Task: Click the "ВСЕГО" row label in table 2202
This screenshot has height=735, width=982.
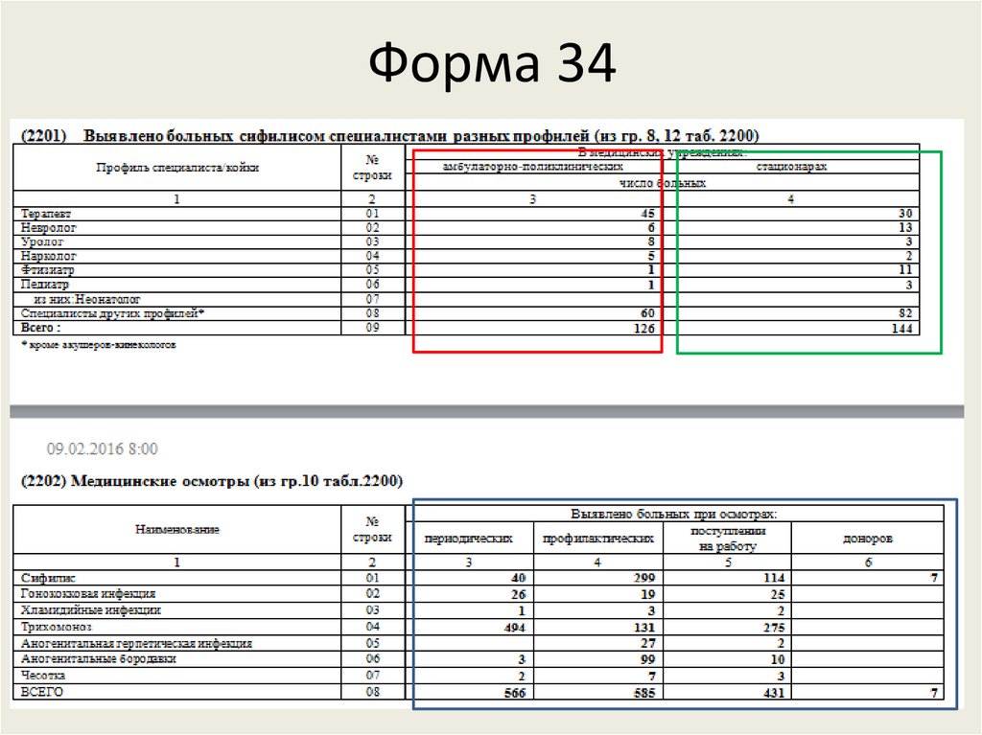Action: [42, 692]
